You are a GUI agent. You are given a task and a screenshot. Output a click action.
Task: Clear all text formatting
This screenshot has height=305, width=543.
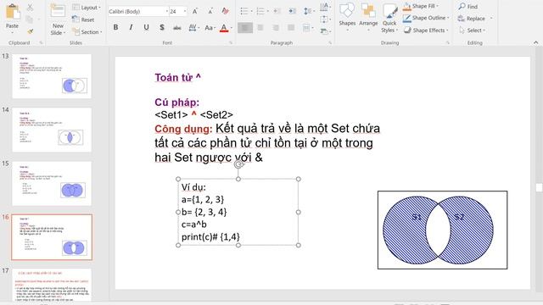click(x=226, y=11)
